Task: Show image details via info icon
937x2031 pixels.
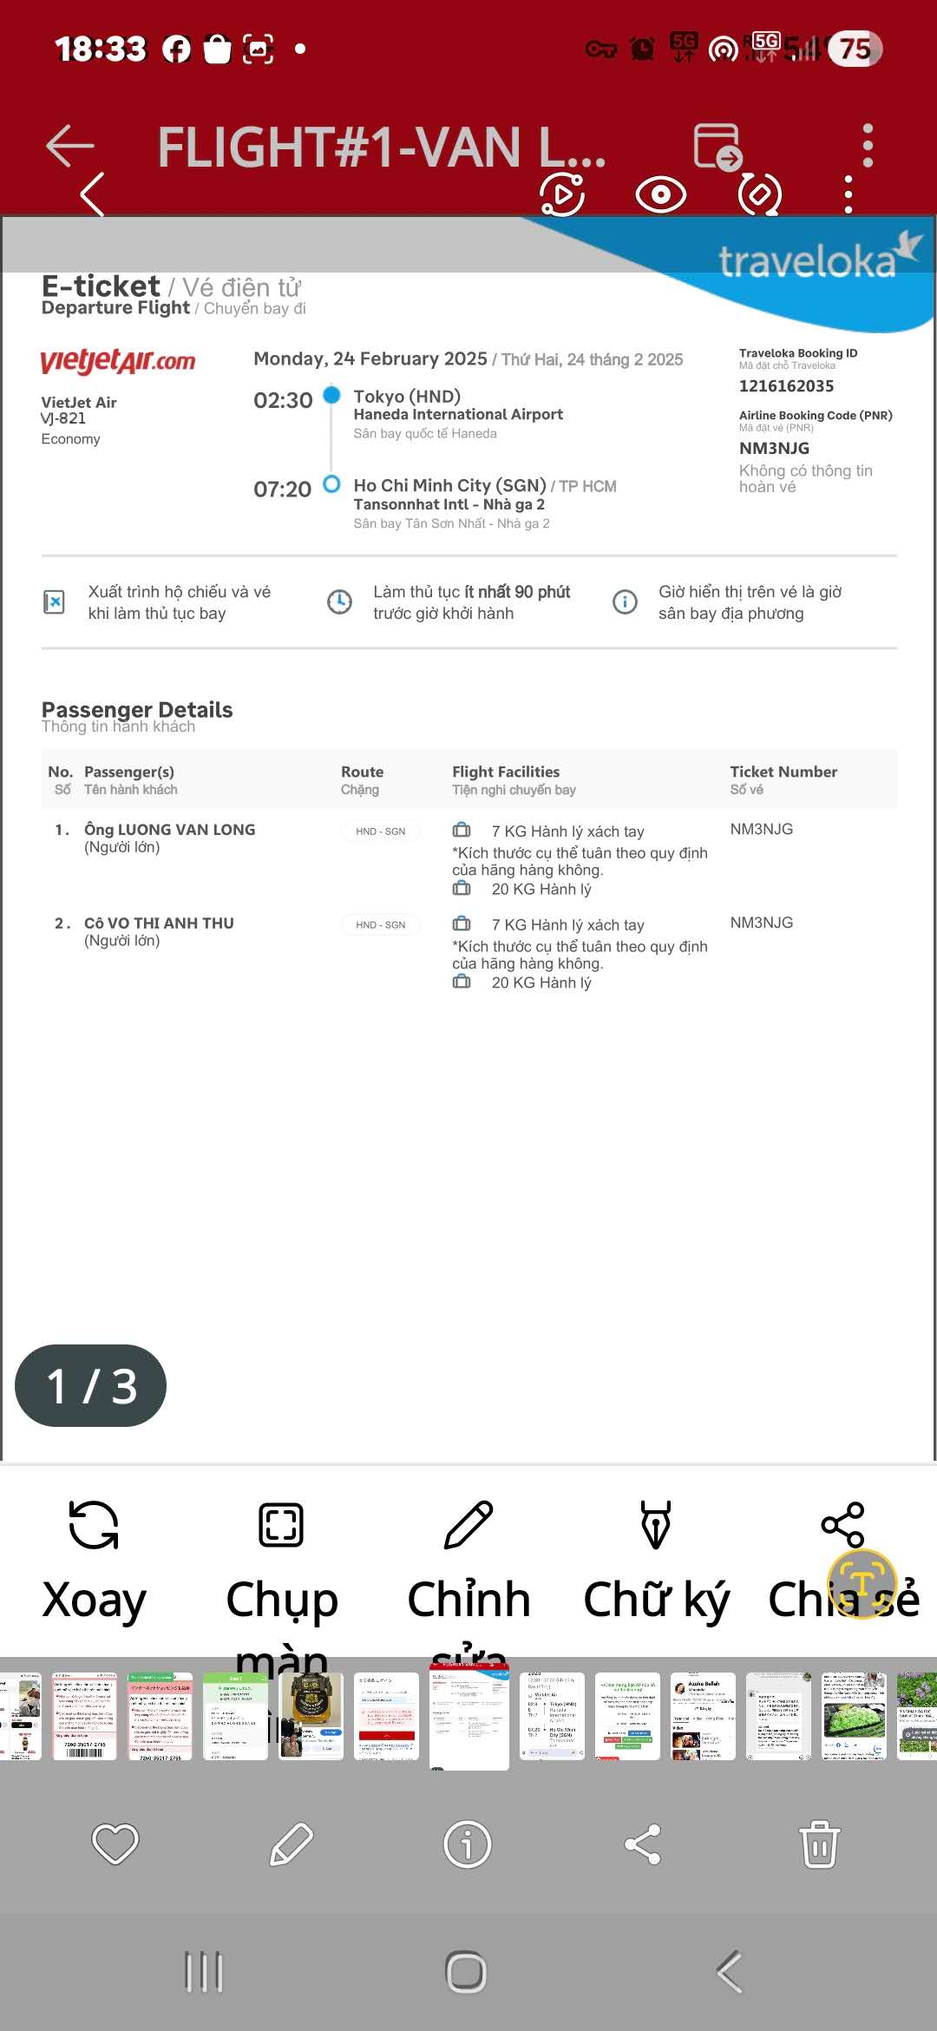Action: tap(468, 1844)
